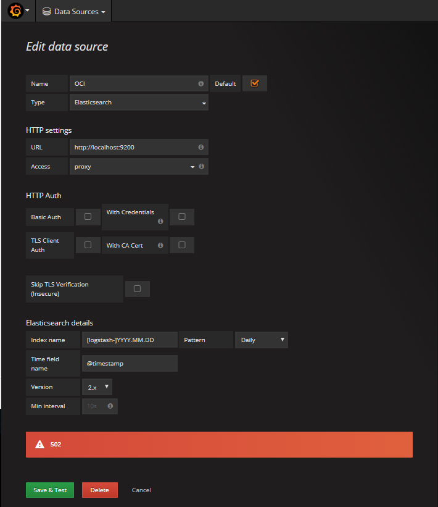Click the Name input field containing OCI
Screen dimensions: 438x507
(x=139, y=83)
